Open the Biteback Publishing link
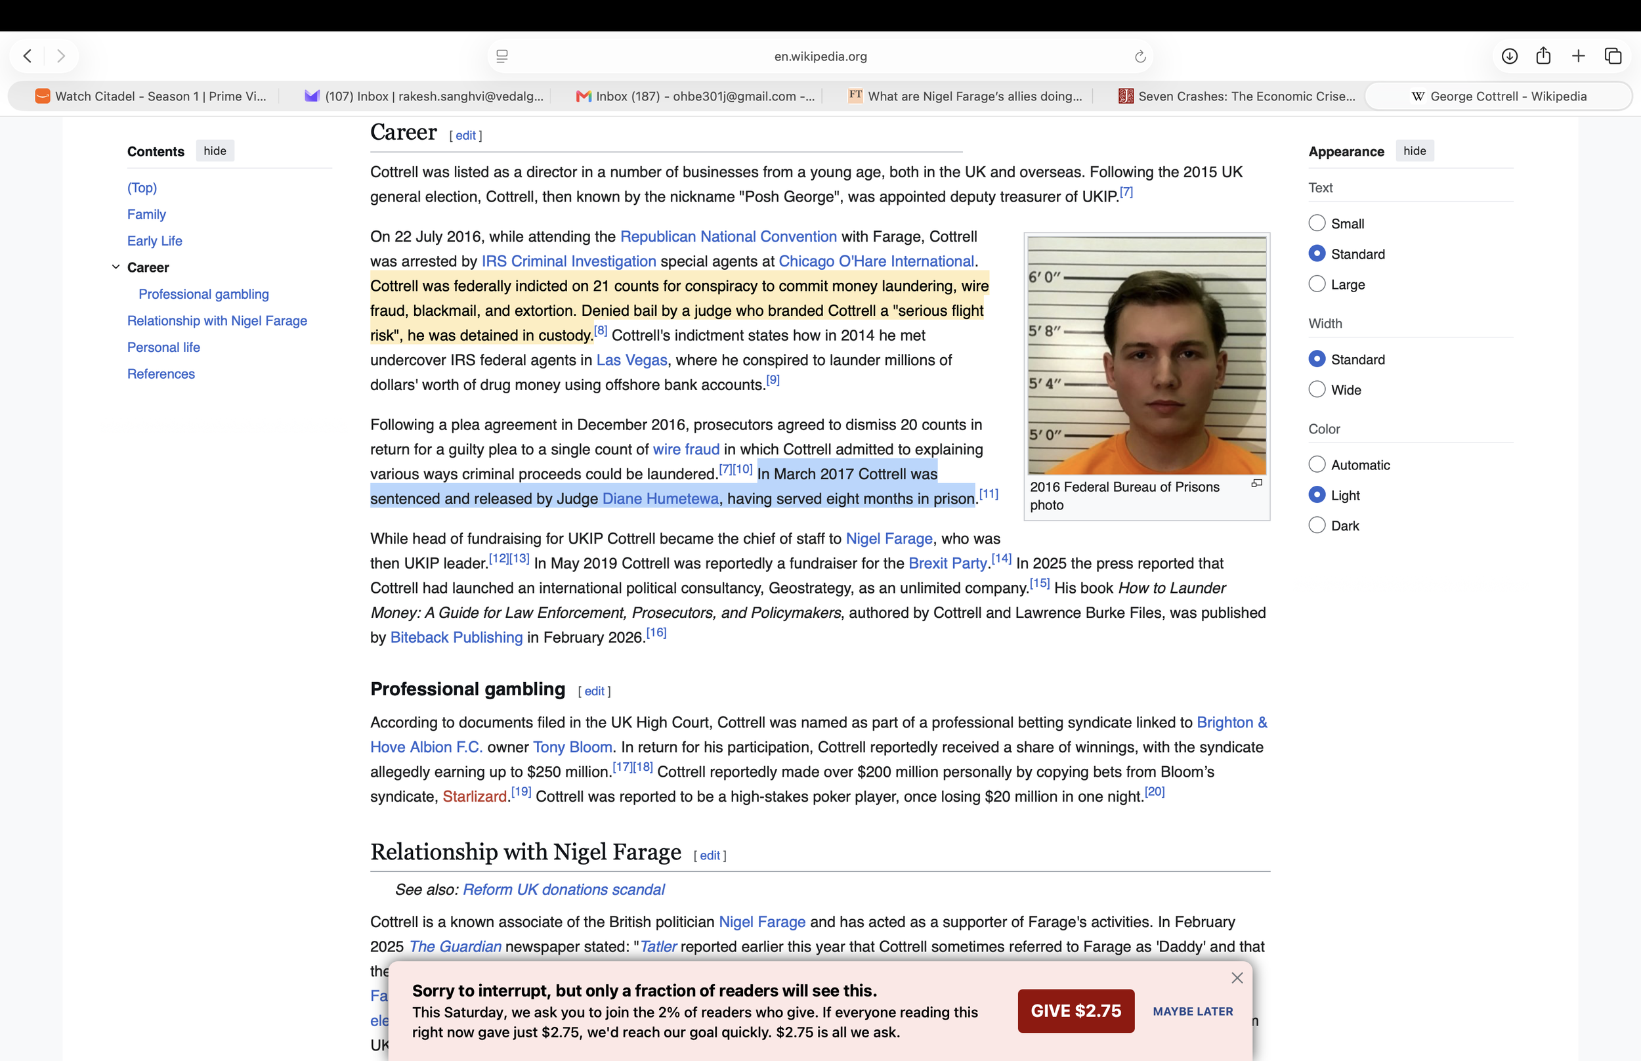The image size is (1641, 1061). 457,638
